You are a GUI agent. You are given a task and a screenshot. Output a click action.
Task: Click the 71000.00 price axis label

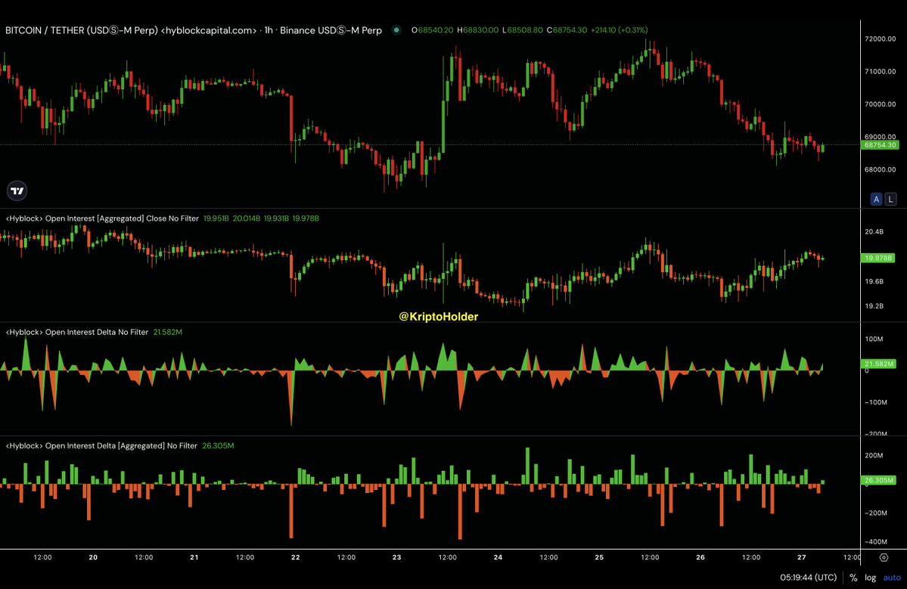coord(880,72)
